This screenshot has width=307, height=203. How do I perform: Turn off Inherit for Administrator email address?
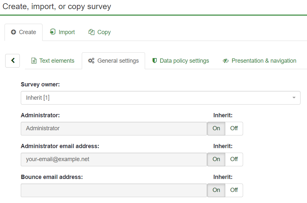pos(234,159)
